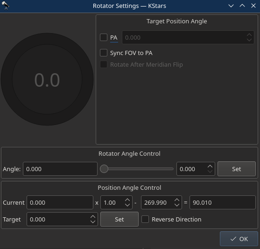Click the rotator angle spinbox value
Image resolution: width=260 pixels, height=249 pixels.
click(x=196, y=169)
